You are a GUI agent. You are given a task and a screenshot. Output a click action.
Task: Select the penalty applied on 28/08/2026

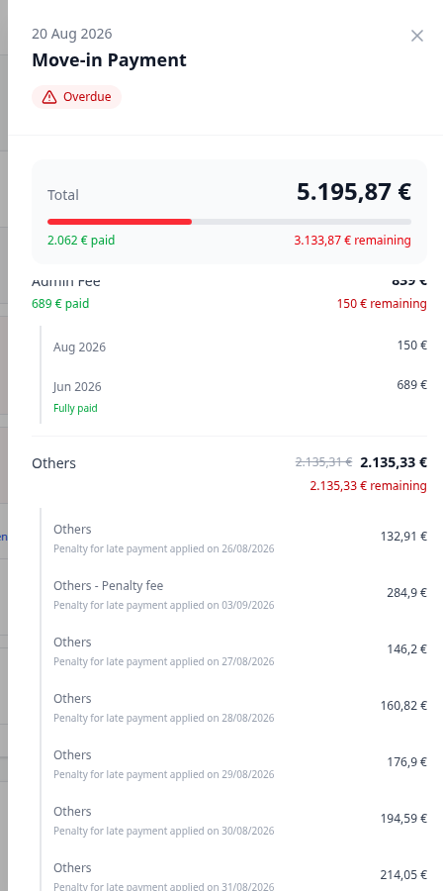pos(240,707)
